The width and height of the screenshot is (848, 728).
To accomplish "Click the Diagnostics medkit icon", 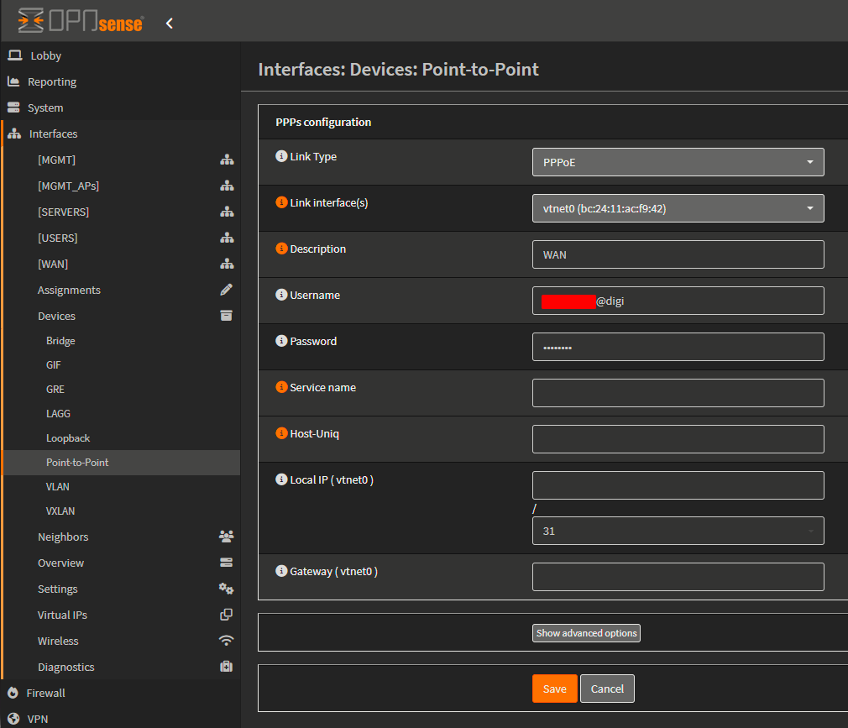I will click(x=227, y=667).
